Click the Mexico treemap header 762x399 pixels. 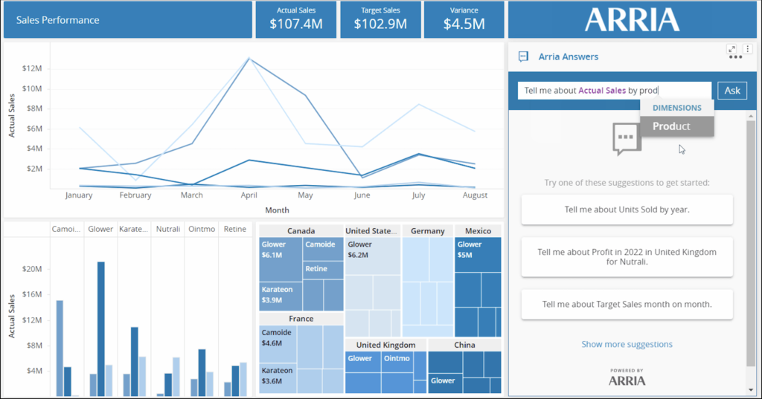[478, 231]
